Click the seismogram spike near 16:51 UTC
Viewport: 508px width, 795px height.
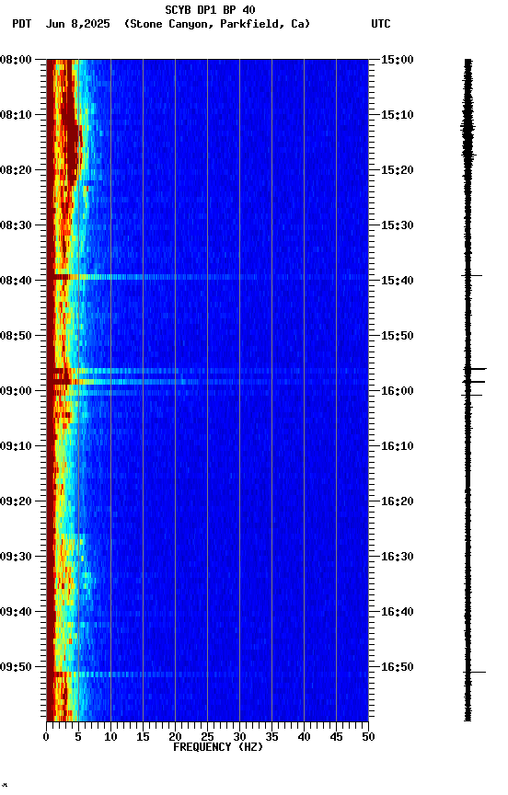coord(475,673)
